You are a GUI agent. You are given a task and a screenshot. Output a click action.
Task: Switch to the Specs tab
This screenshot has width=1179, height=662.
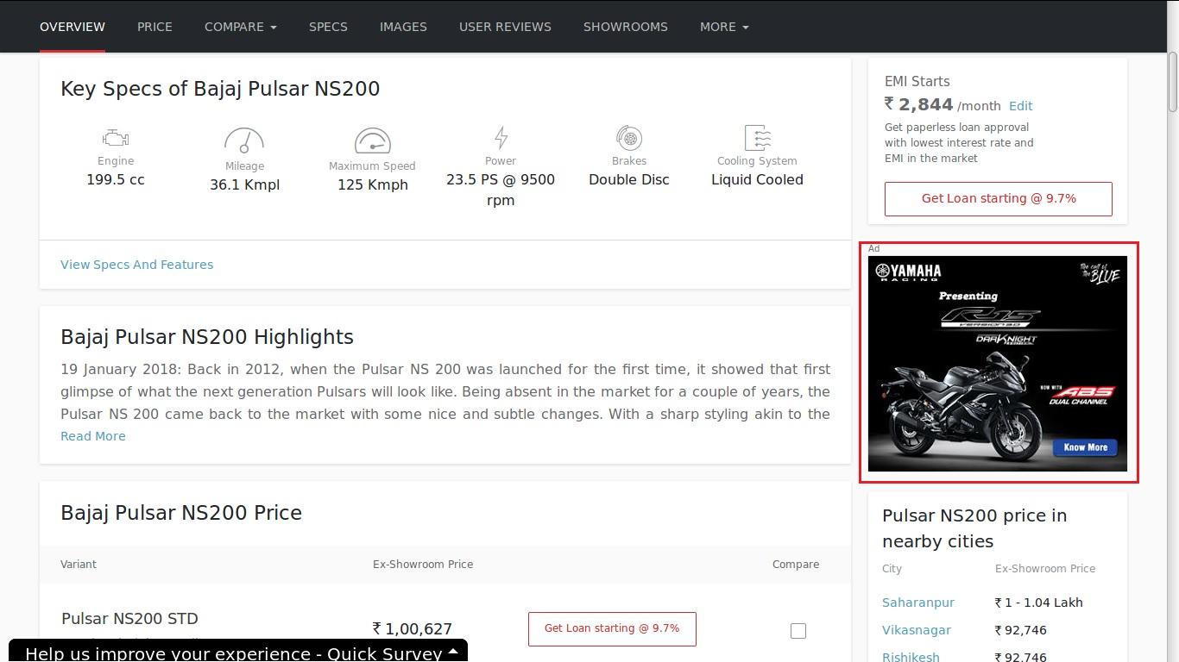328,27
